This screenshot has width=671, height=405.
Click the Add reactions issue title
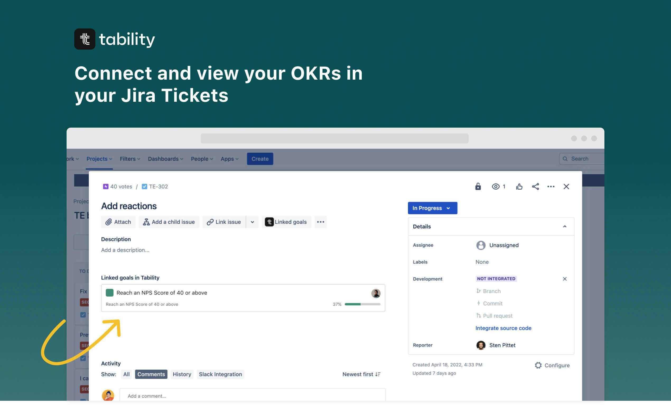point(129,206)
